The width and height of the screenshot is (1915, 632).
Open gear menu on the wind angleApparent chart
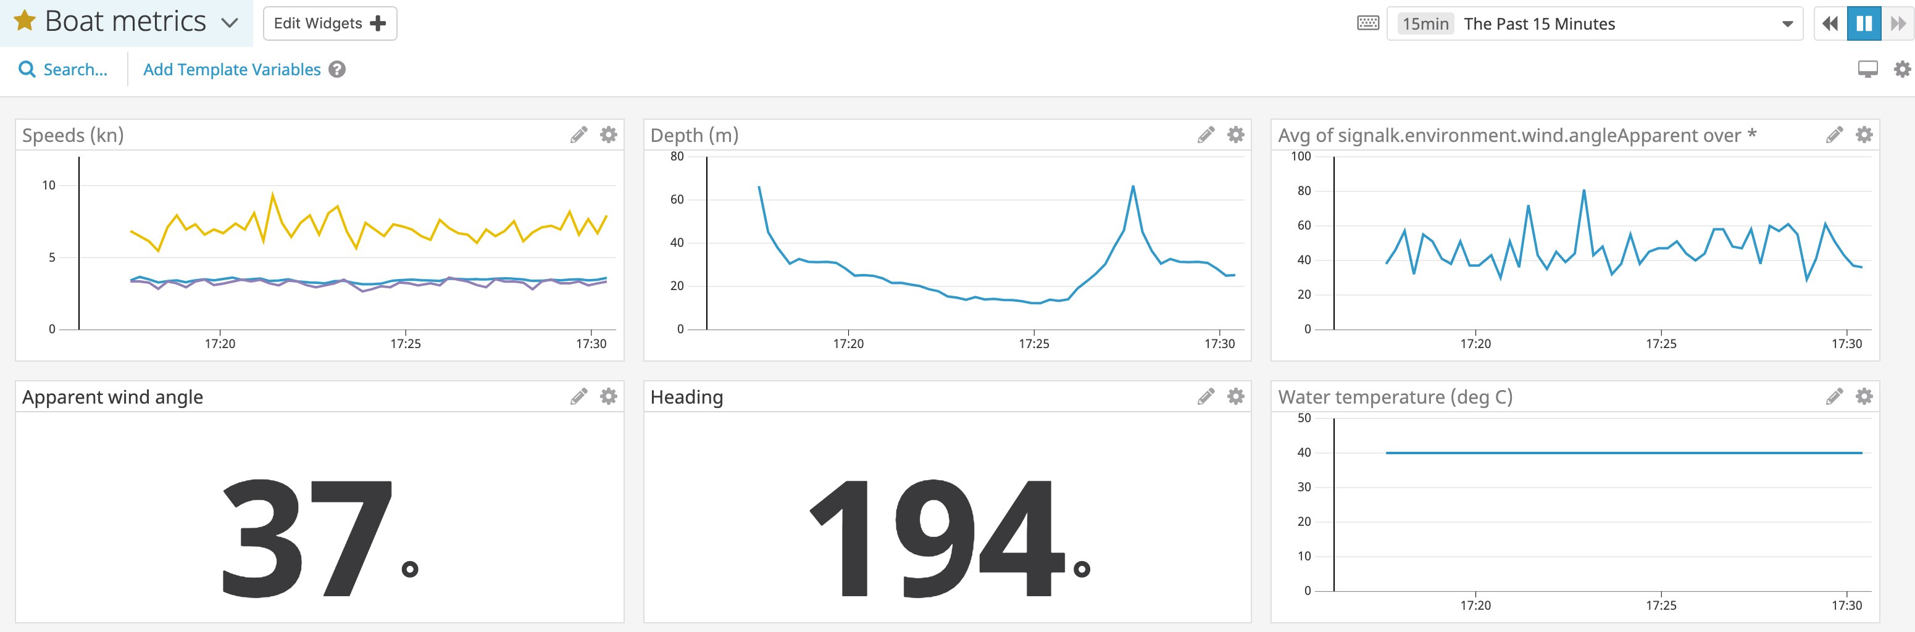(x=1864, y=135)
